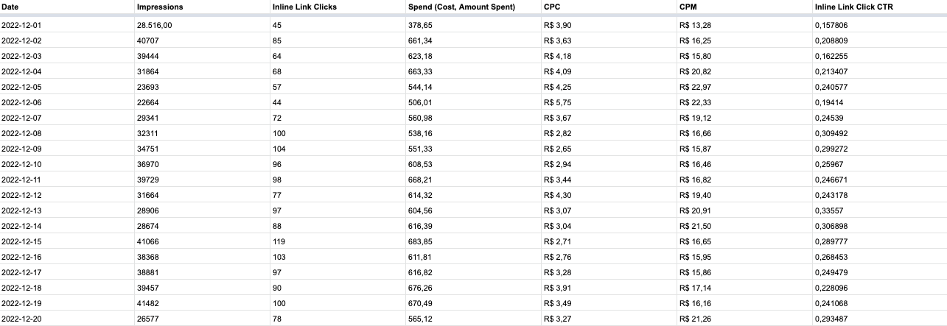Select the date cell 2022-12-10

21,163
